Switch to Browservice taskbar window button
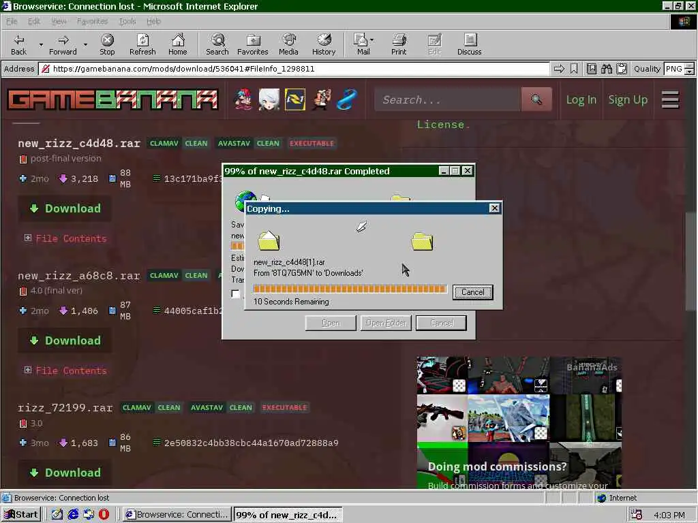The image size is (698, 523). point(177,515)
